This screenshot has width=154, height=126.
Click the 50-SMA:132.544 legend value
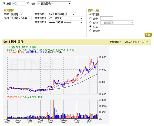pyautogui.click(x=53, y=52)
